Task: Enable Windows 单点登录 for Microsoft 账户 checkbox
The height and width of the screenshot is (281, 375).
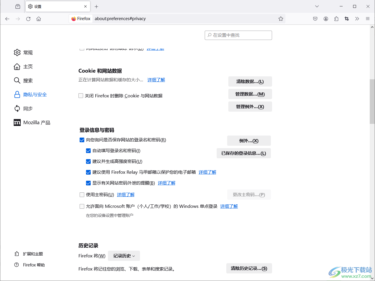Action: 82,206
